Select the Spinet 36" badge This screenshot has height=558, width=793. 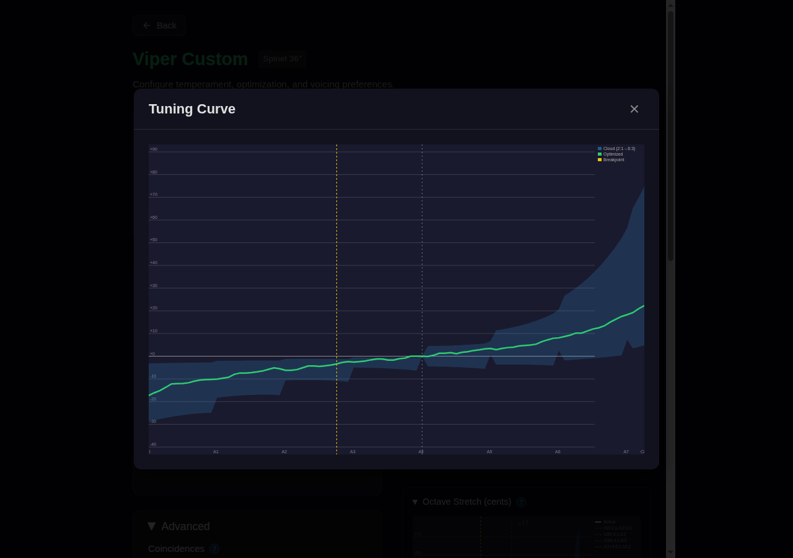[x=282, y=58]
